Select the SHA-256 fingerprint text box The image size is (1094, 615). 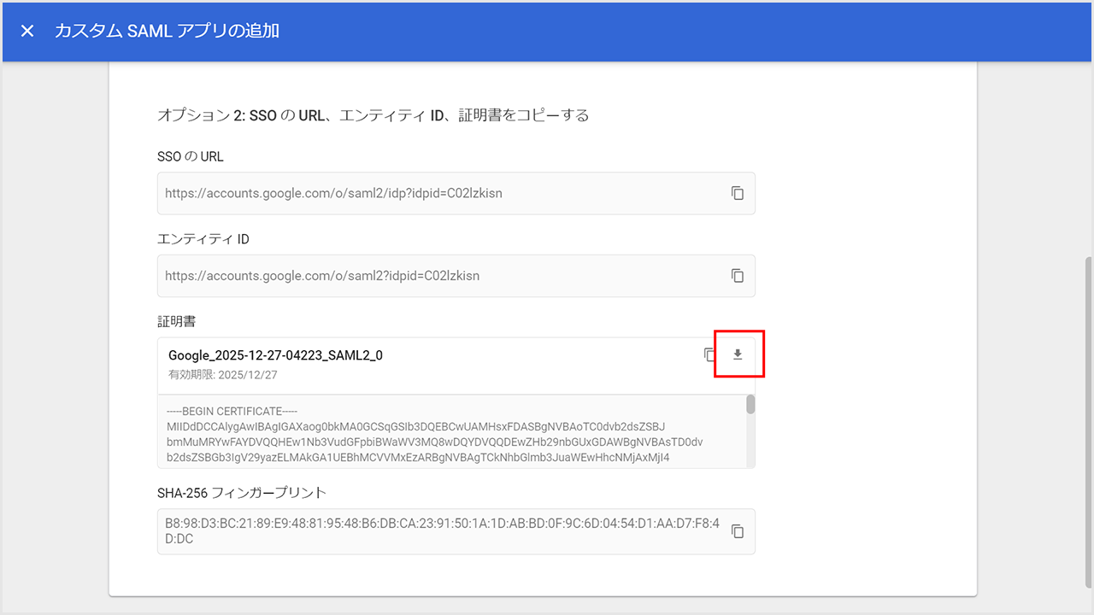point(427,531)
